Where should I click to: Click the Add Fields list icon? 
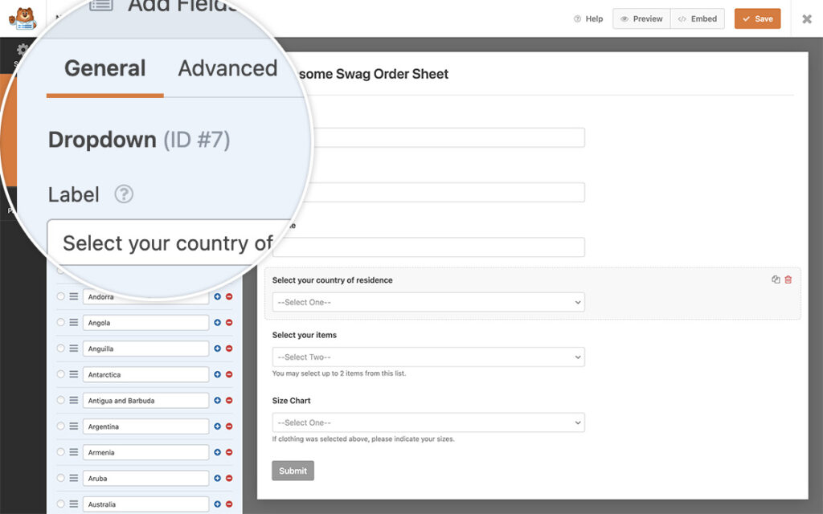tap(100, 6)
